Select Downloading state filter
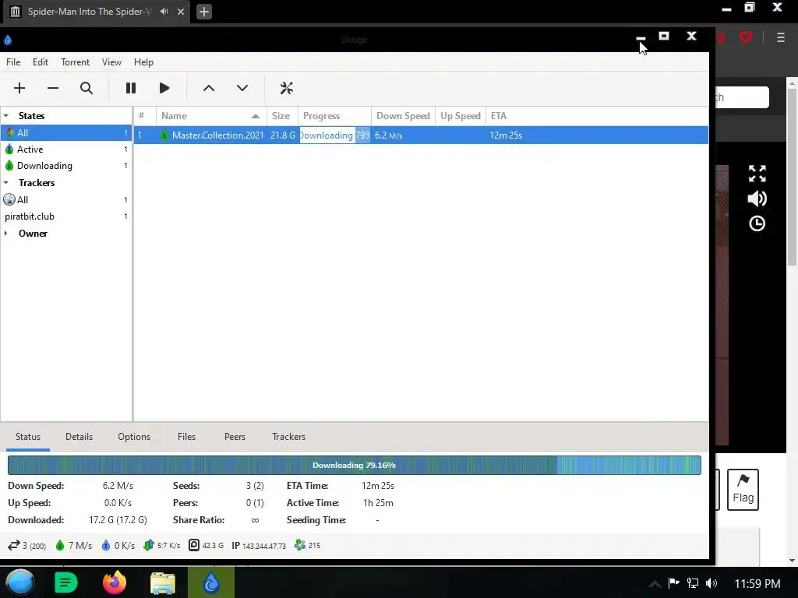 click(66, 166)
